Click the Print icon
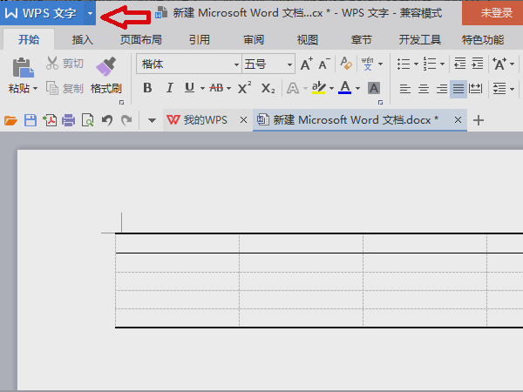Viewport: 523px width, 392px height. click(68, 120)
